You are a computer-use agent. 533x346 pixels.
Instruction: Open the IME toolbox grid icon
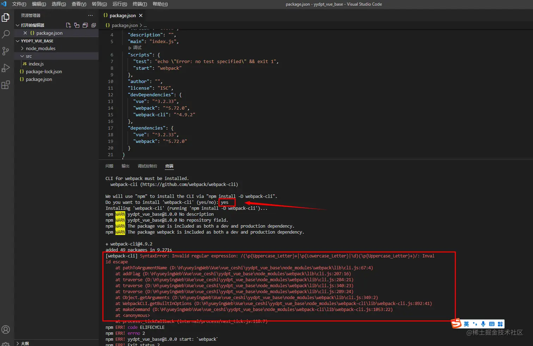(x=500, y=324)
